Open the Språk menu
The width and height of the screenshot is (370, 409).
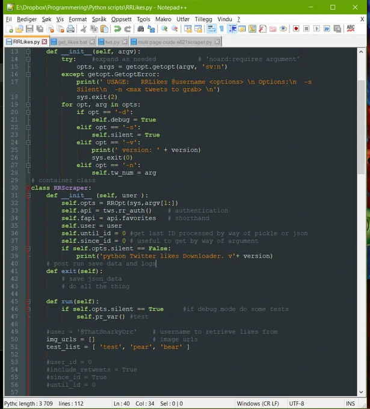[99, 19]
